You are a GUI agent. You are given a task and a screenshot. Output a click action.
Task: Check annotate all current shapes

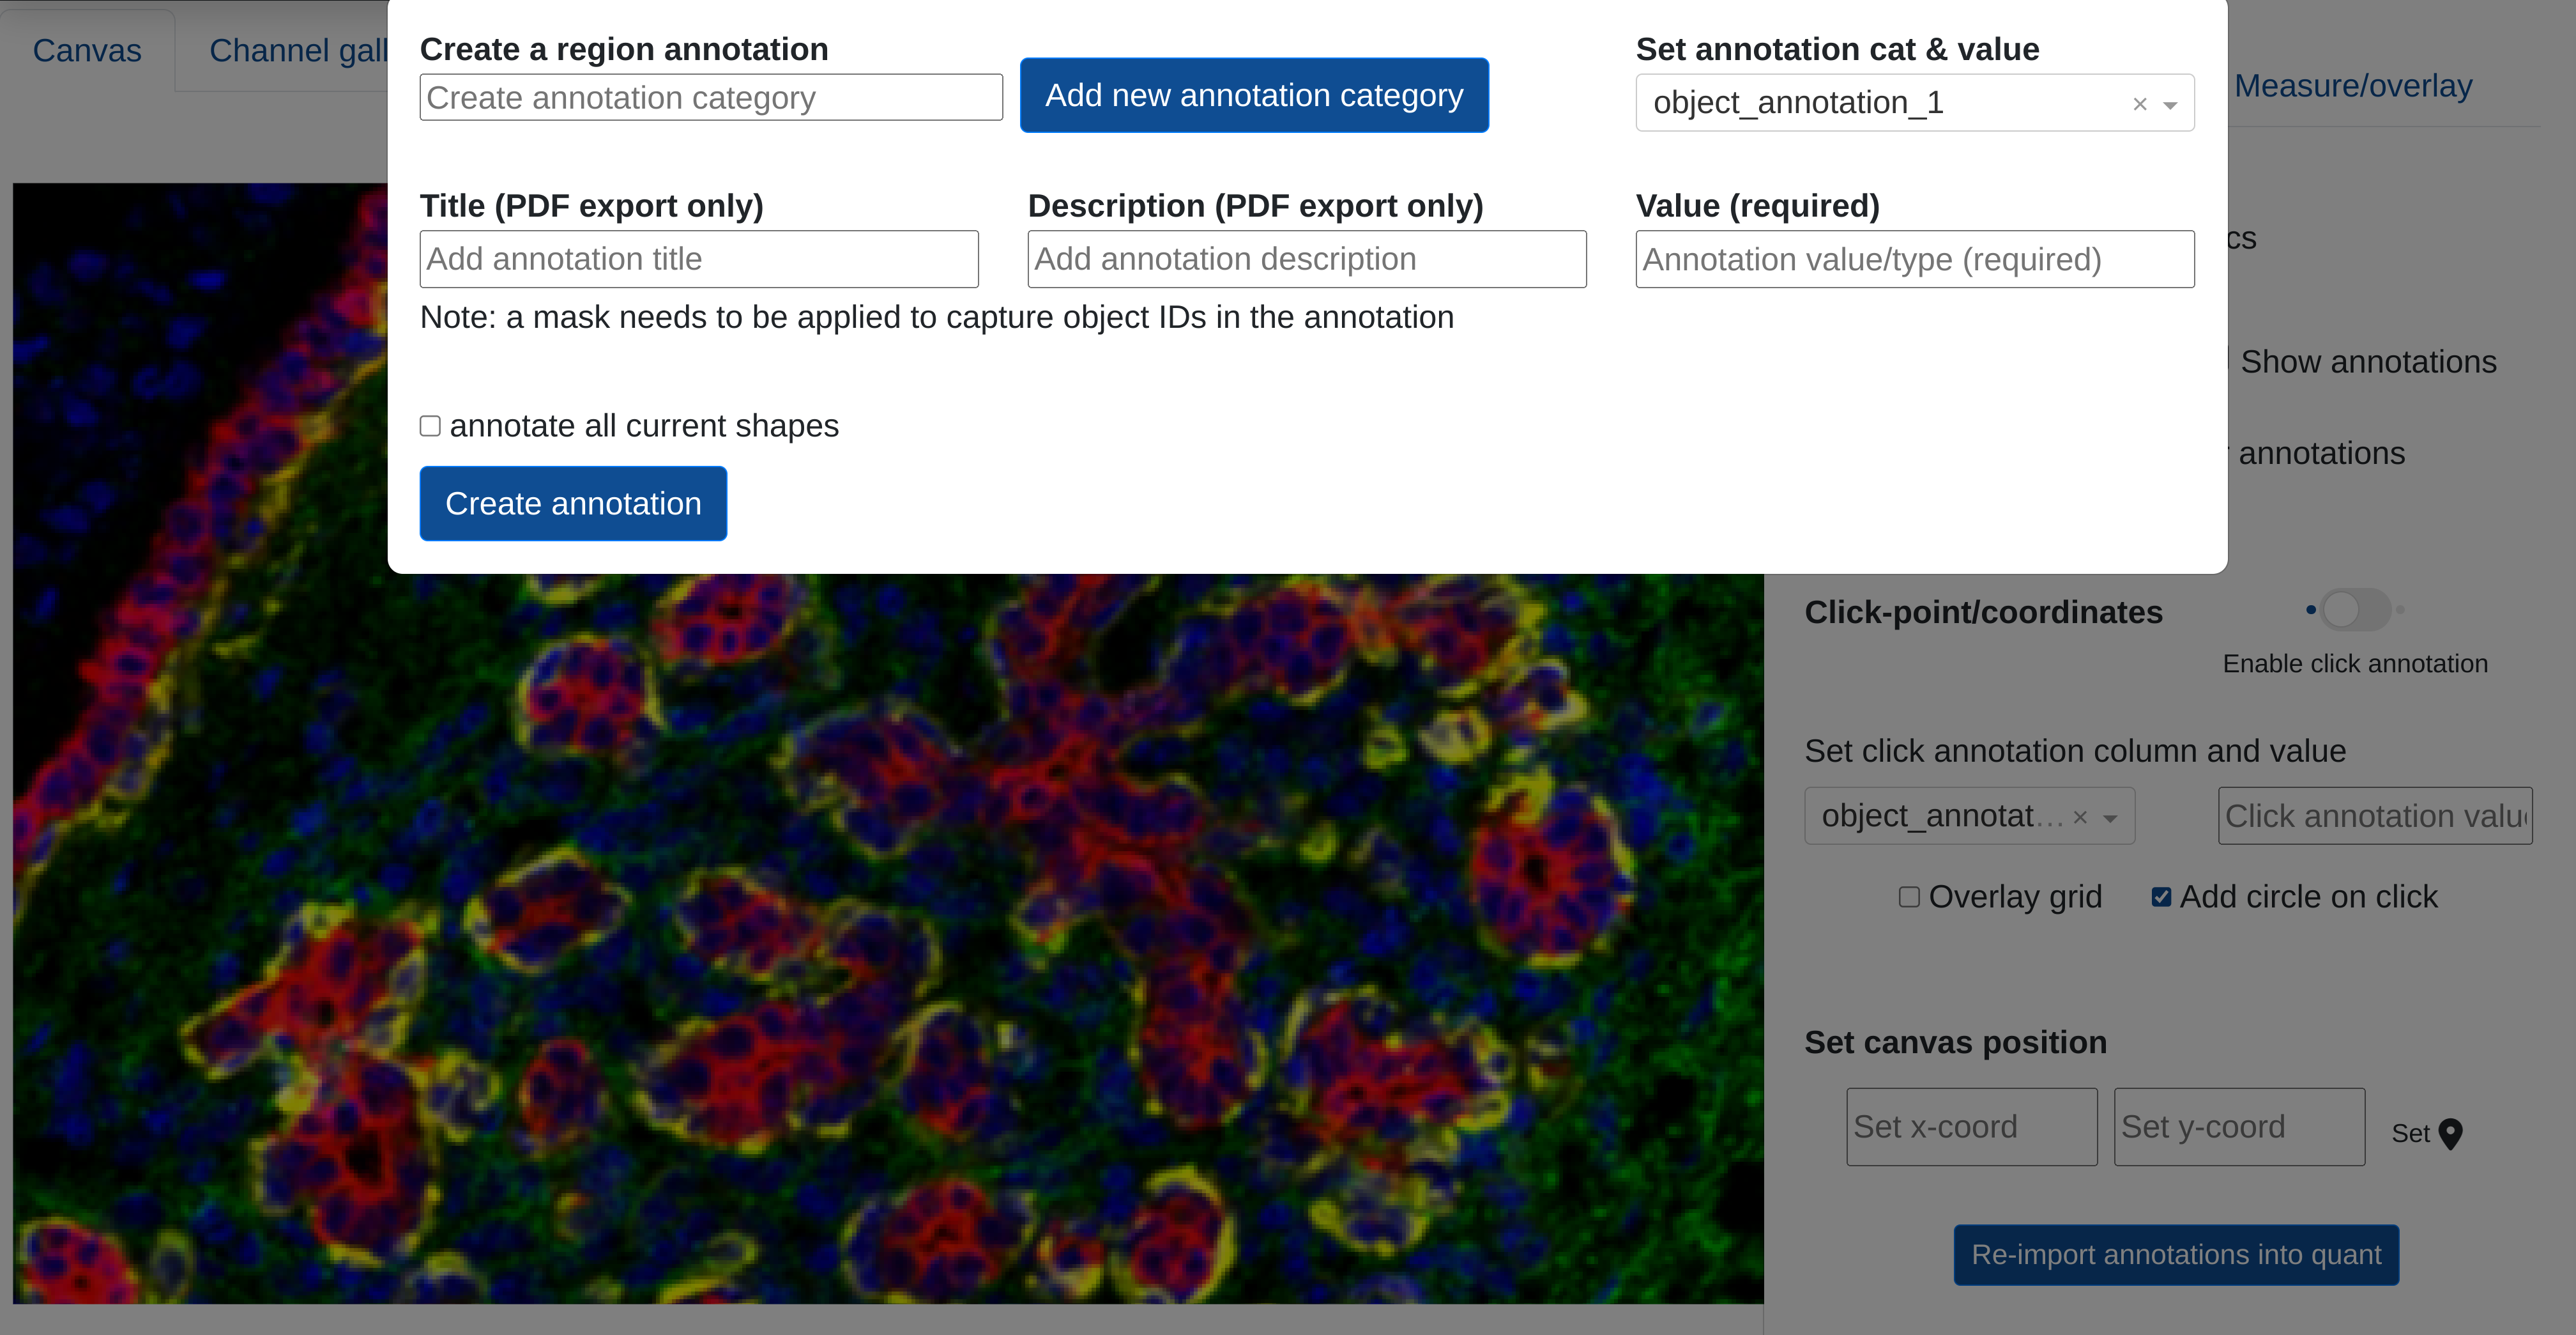430,426
